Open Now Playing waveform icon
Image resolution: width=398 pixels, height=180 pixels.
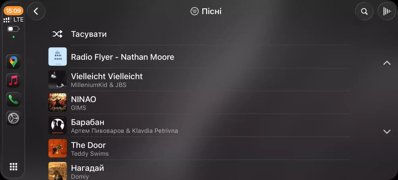(x=387, y=11)
